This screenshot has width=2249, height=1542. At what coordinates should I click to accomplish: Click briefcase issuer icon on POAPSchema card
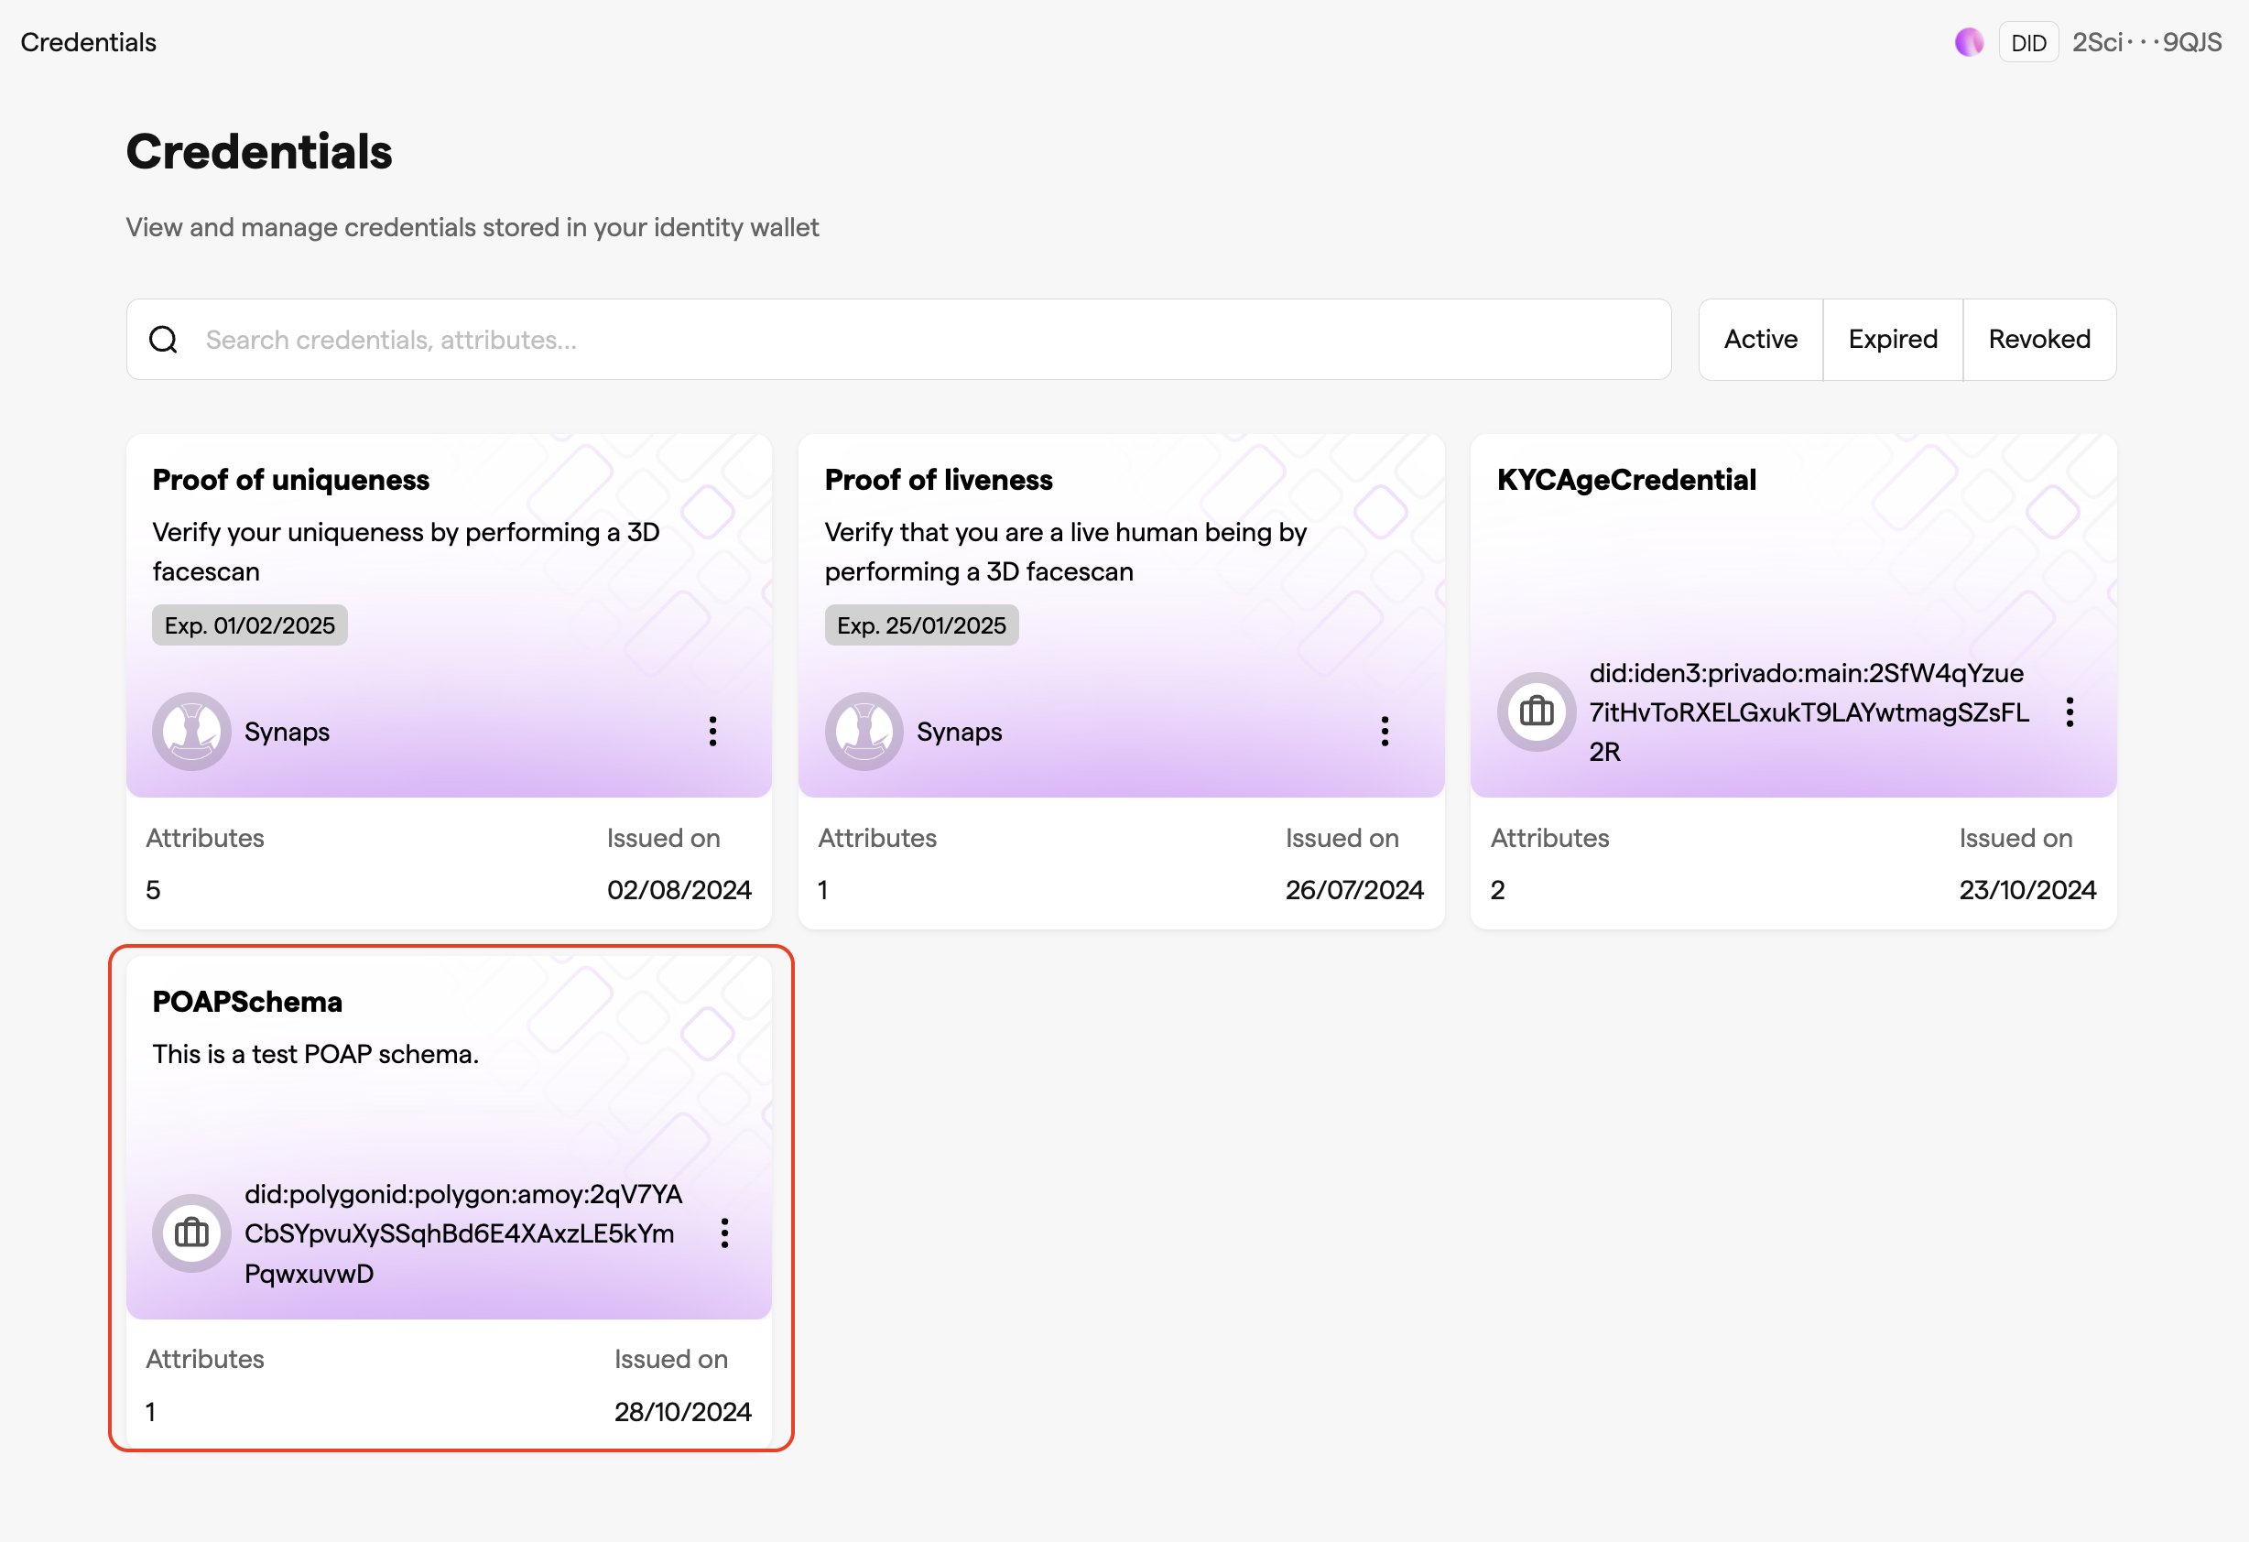click(191, 1233)
